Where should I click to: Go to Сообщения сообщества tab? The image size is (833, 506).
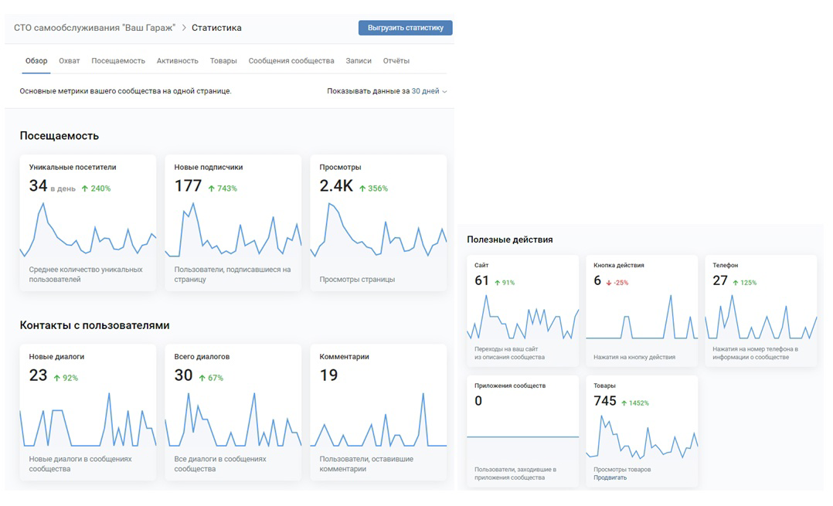pos(291,61)
